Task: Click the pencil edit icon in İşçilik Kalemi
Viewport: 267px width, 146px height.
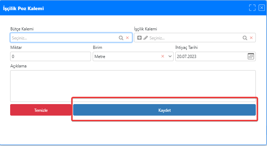Action: point(146,38)
